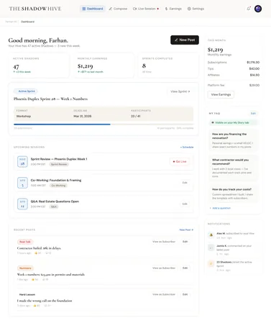Open the Compose tab

pos(118,9)
